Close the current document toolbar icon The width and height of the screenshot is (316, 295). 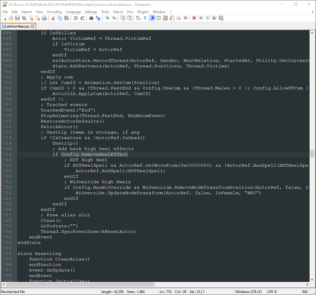point(31,18)
